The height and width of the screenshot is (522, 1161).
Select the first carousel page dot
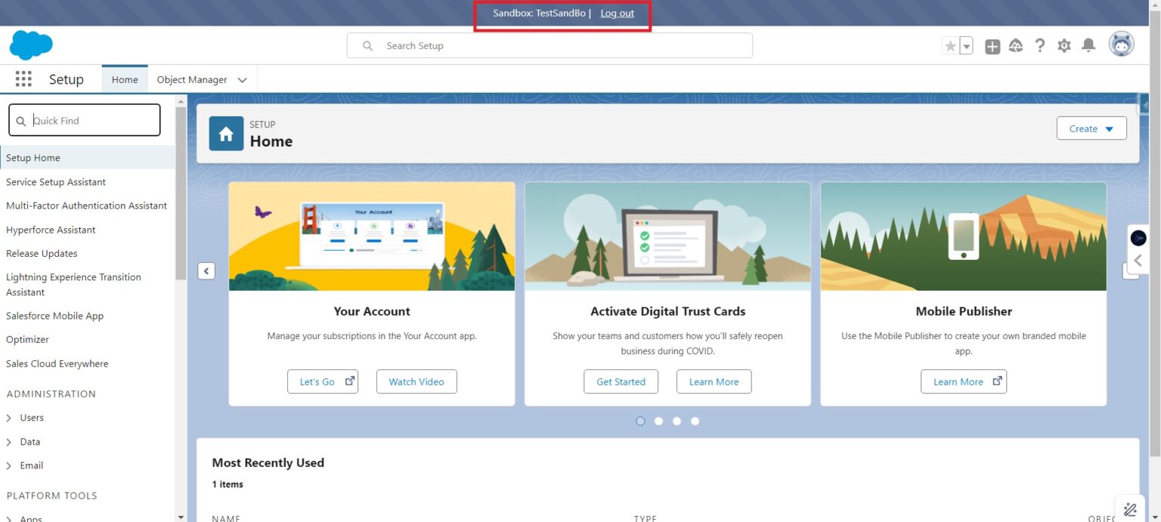click(640, 421)
